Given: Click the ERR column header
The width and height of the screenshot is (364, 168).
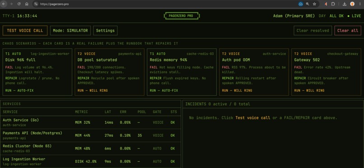Looking at the screenshot, I should pyautogui.click(x=123, y=112).
